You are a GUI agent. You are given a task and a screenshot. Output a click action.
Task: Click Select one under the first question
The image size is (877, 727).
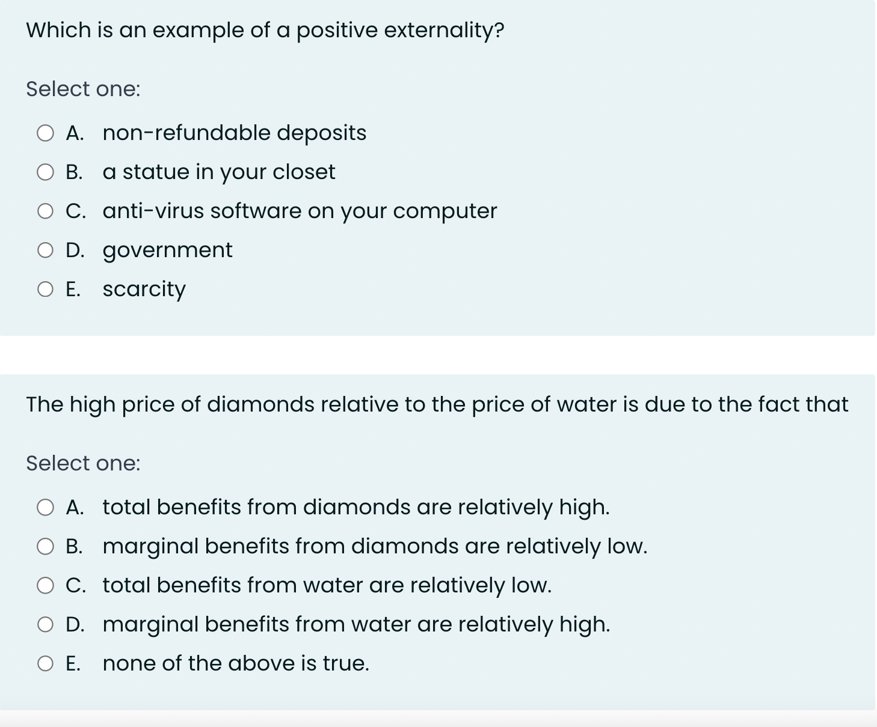tap(83, 89)
